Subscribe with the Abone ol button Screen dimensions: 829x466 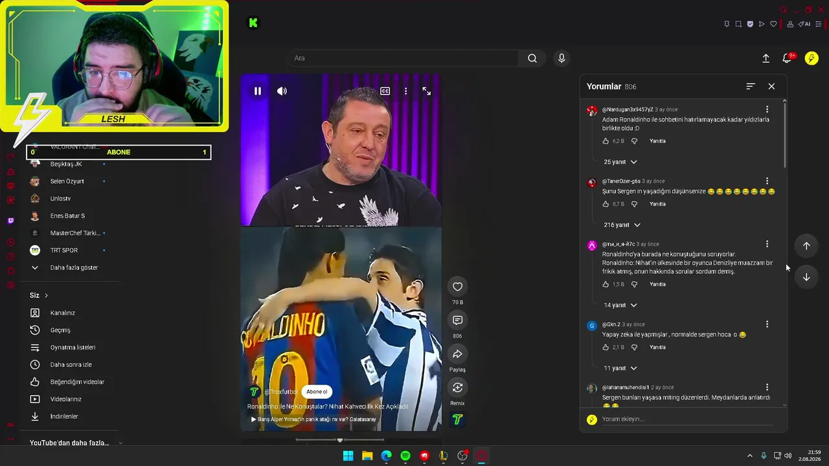317,392
